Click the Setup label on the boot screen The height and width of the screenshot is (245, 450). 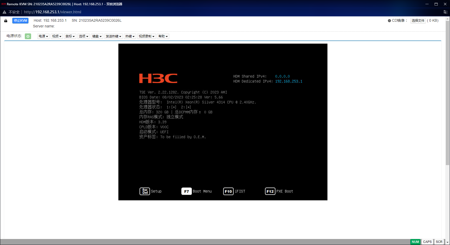(x=156, y=191)
